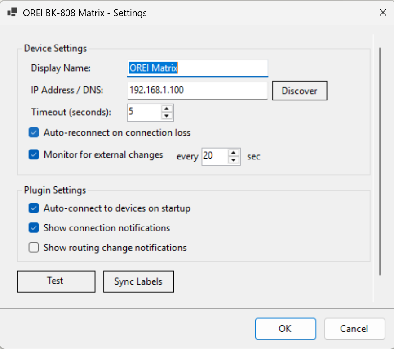The height and width of the screenshot is (349, 394).
Task: Increase the external changes monitoring interval
Action: click(234, 153)
